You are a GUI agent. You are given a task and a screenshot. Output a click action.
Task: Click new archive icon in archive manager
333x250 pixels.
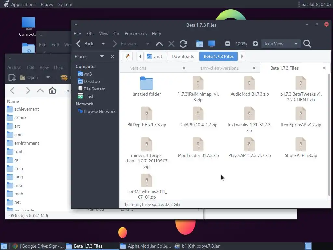12,77
